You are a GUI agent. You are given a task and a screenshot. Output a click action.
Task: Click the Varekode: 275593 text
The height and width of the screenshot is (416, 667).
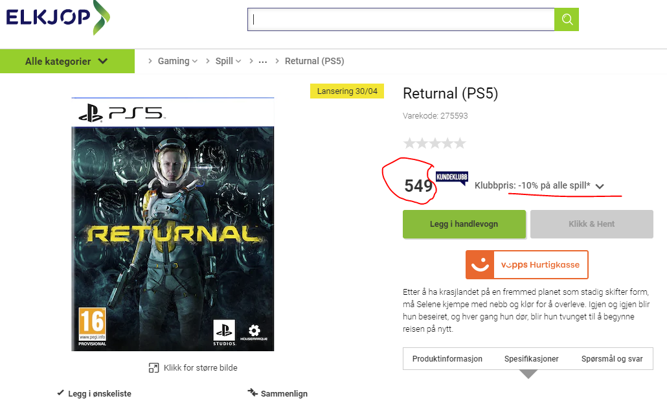(x=435, y=116)
